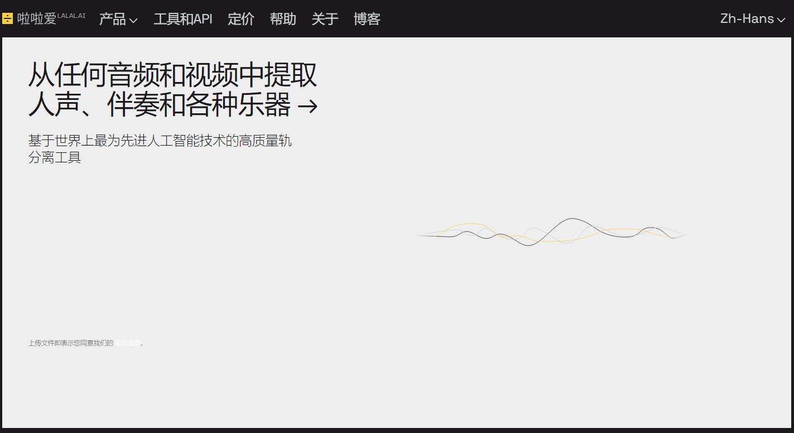Click the 上传文件即表示您同意 agreement text
This screenshot has width=794, height=433.
click(70, 343)
